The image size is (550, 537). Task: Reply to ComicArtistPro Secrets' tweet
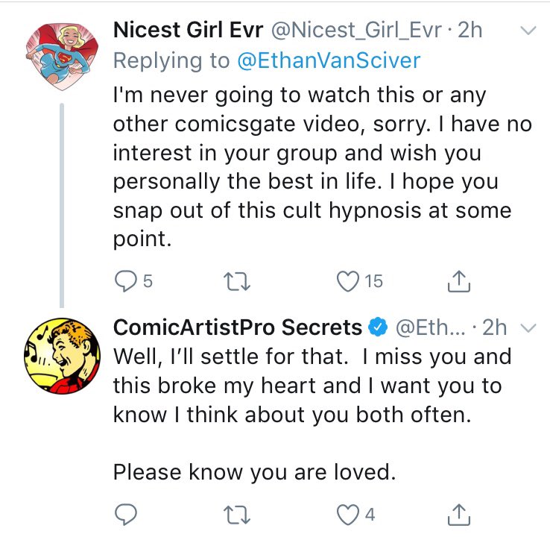click(x=124, y=513)
